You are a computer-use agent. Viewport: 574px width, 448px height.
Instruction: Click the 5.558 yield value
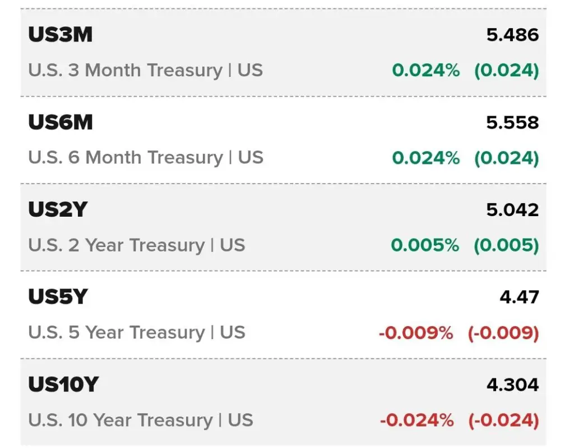(512, 122)
